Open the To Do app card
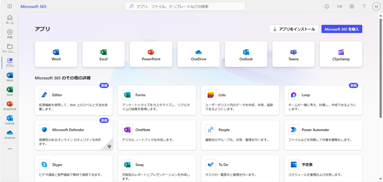Screen dimensions: 383x182 (240, 169)
